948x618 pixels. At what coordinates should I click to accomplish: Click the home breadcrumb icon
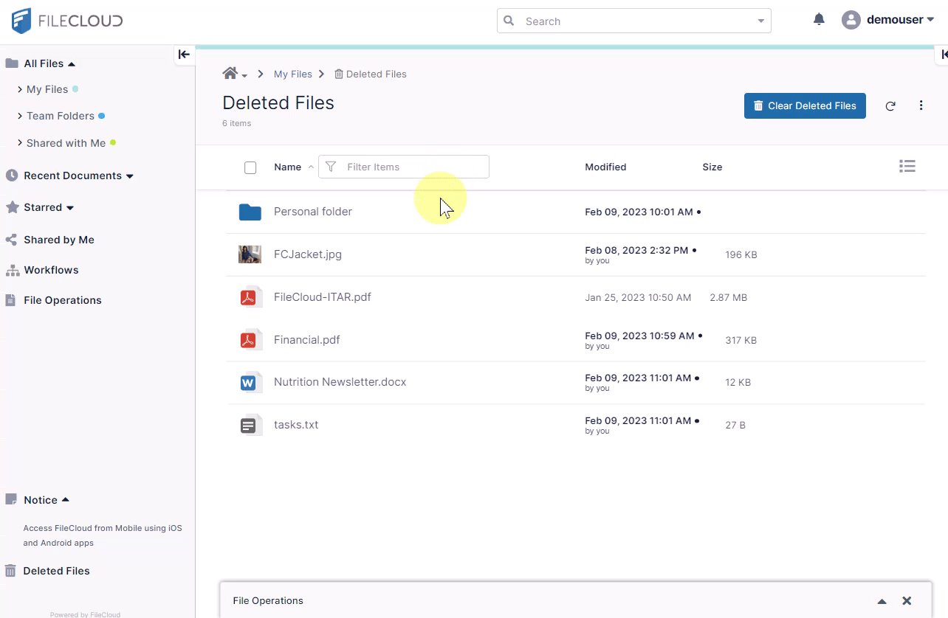(230, 74)
